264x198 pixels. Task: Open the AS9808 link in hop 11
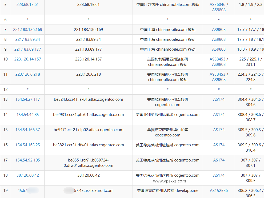(219, 80)
